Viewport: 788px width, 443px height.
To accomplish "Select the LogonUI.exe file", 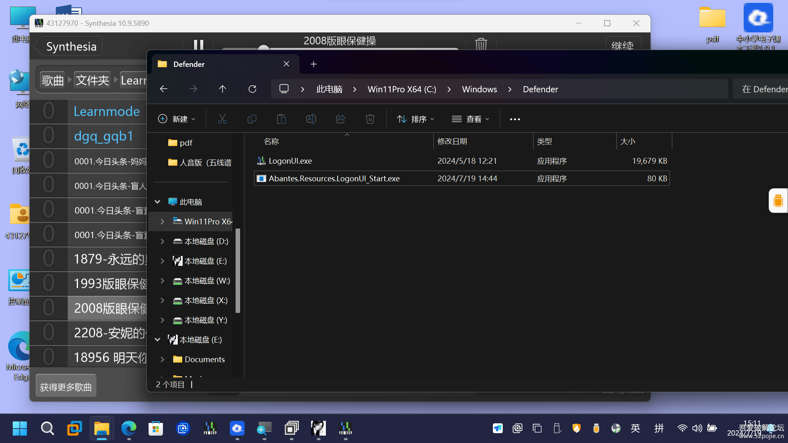I will (290, 161).
